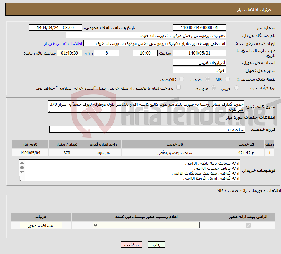Click the توضیحات خریدار text area
This screenshot has height=254, width=281.
[x=129, y=170]
